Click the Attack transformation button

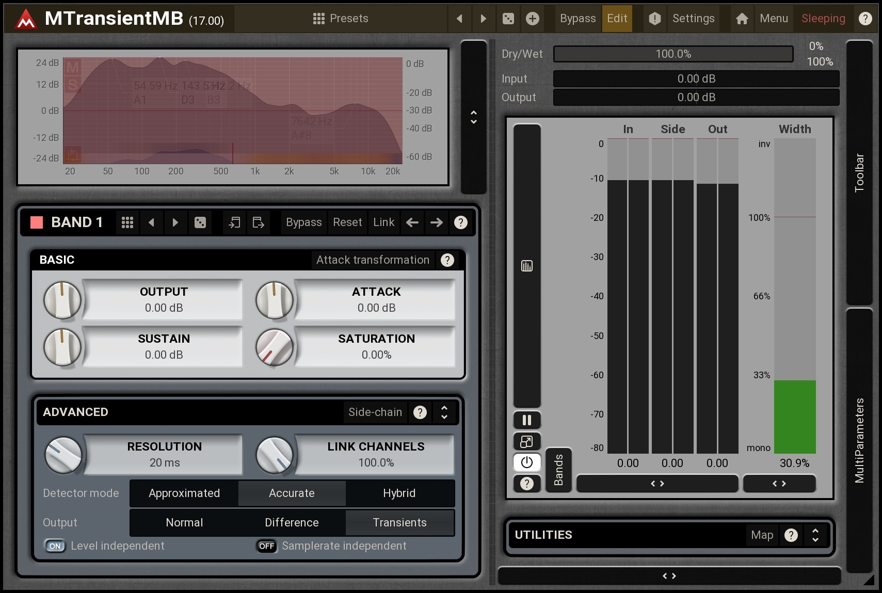372,260
